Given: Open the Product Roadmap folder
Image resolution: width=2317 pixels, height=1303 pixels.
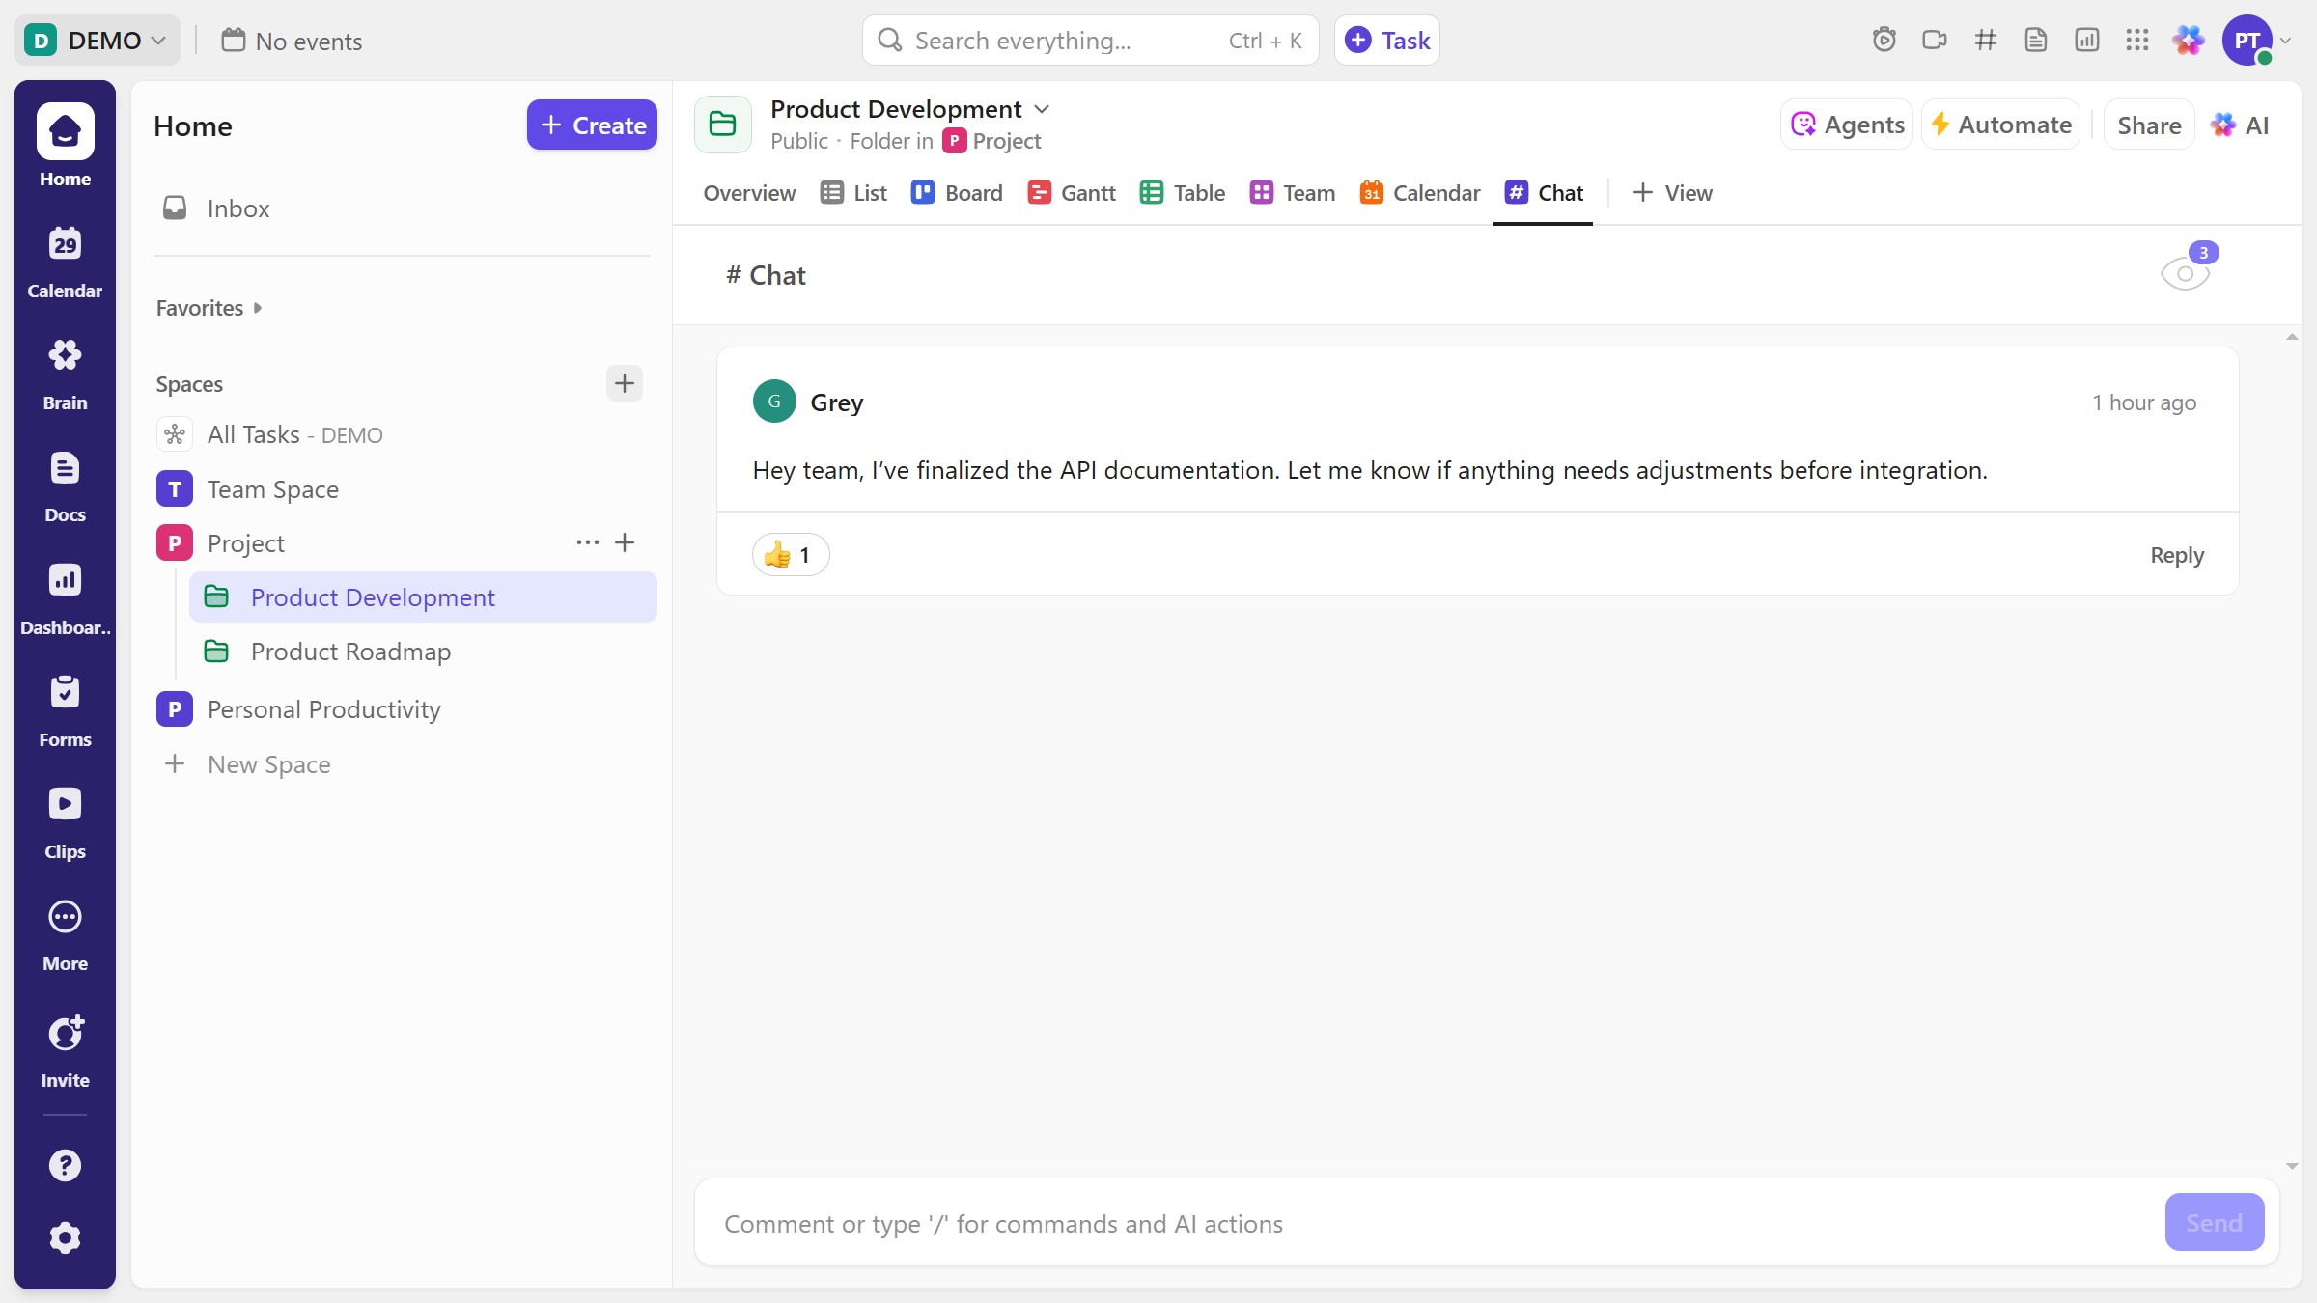Looking at the screenshot, I should click(x=350, y=651).
